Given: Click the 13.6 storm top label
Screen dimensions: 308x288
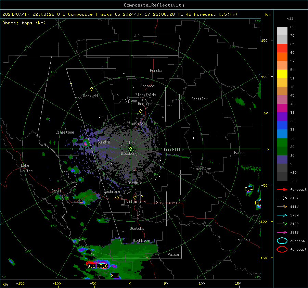Looking at the screenshot, I should [102, 266].
